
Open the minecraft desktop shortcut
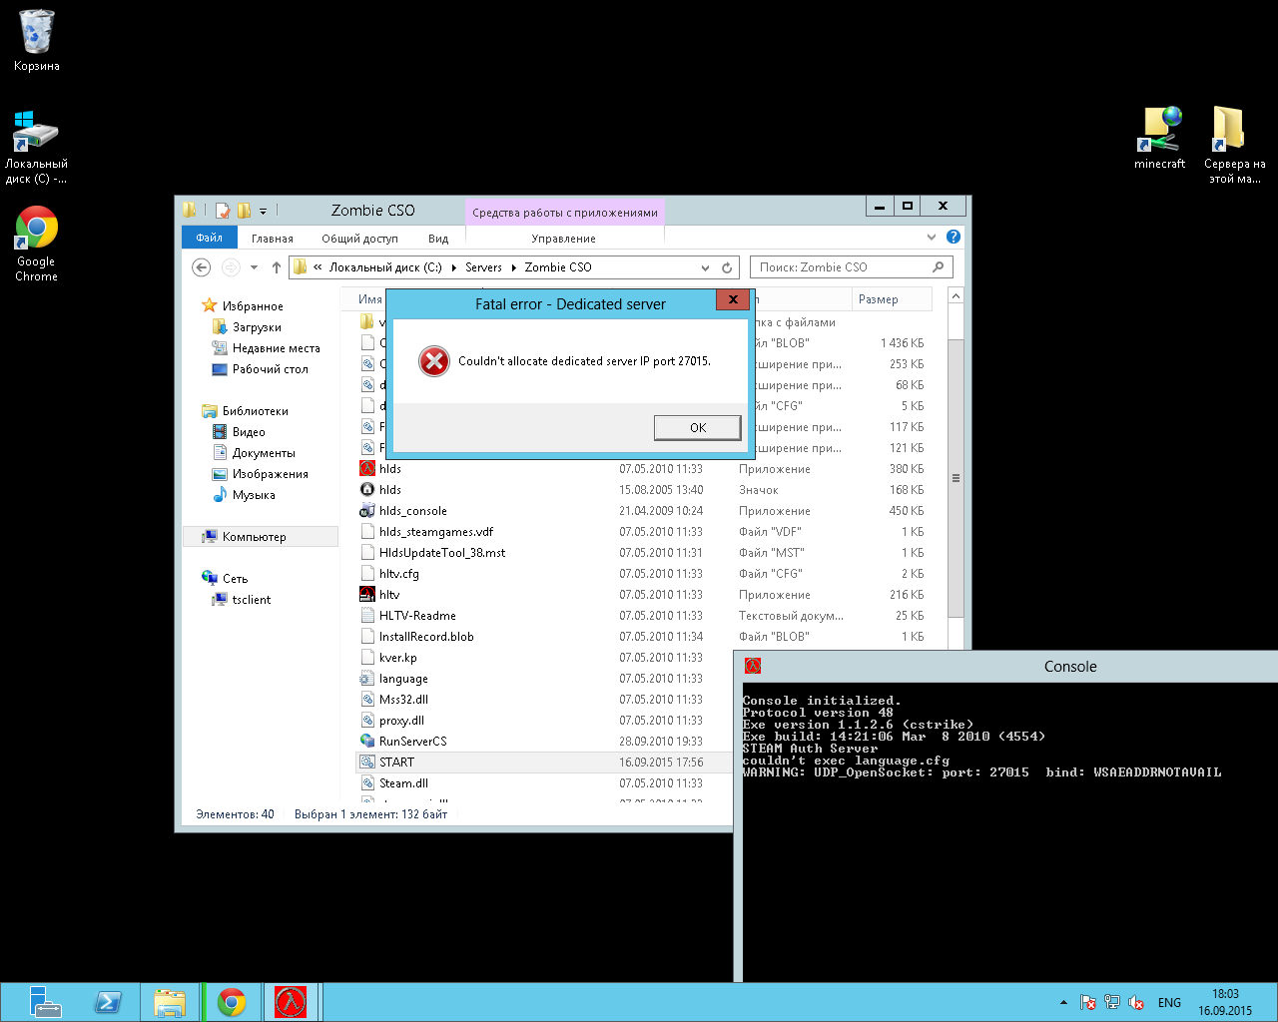point(1160,138)
